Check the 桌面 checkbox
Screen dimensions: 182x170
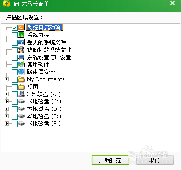coord(14,87)
